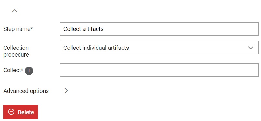Expand the Advanced options section
This screenshot has width=261, height=121.
66,91
